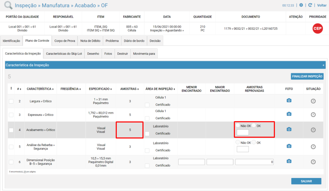This screenshot has width=329, height=191.
Task: Click clock status icon for Análise da Rebarba
Action: pos(313,147)
